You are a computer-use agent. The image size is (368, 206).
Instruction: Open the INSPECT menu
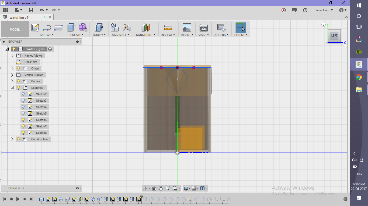[x=168, y=35]
